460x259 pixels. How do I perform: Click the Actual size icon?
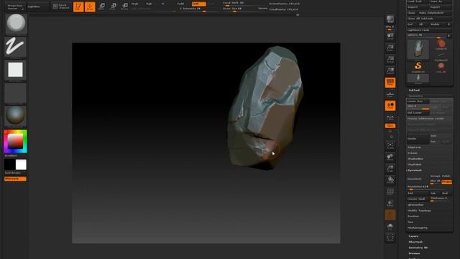pos(390,59)
